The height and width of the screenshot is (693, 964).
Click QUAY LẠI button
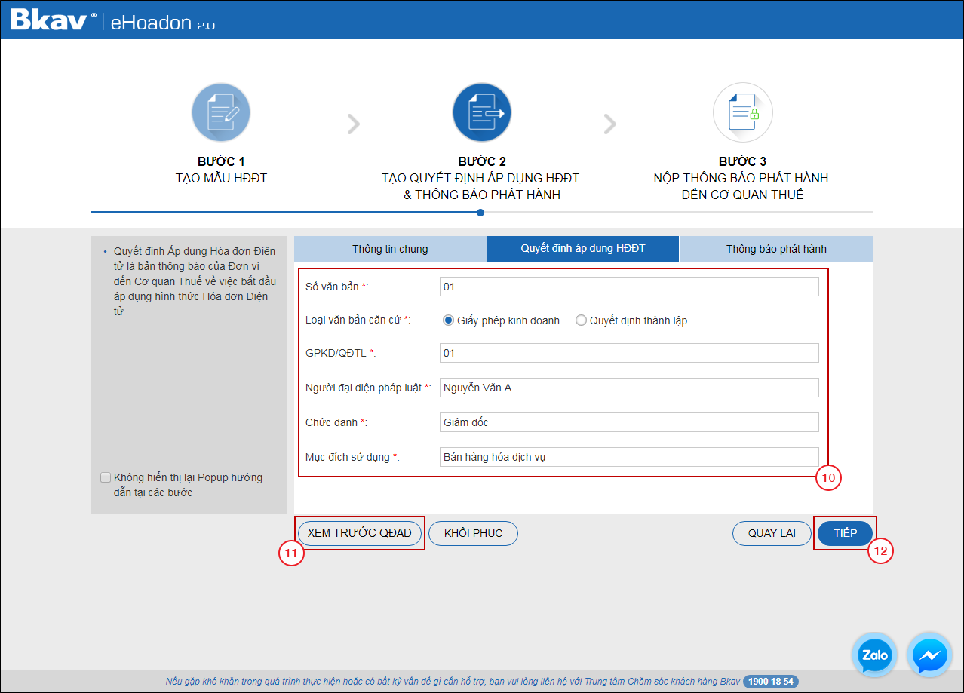click(x=772, y=533)
